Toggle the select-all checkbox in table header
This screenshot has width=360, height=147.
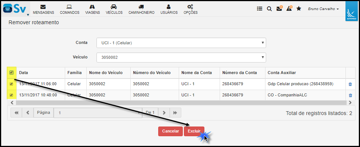12,73
